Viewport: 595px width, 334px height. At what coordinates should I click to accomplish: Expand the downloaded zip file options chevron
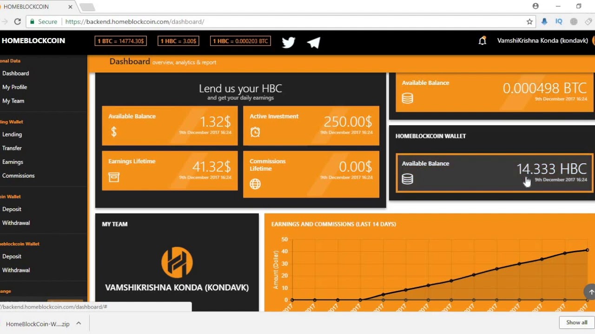pyautogui.click(x=79, y=323)
